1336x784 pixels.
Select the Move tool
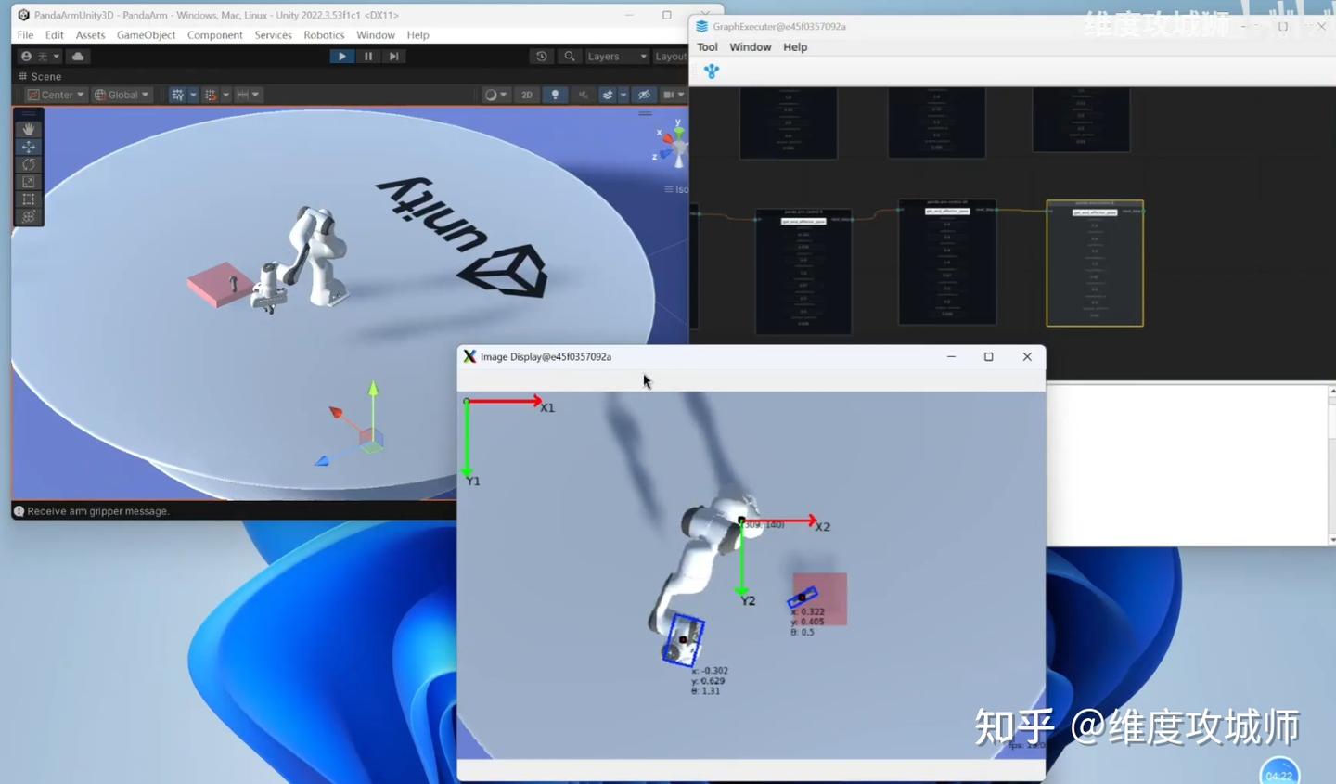pyautogui.click(x=28, y=146)
